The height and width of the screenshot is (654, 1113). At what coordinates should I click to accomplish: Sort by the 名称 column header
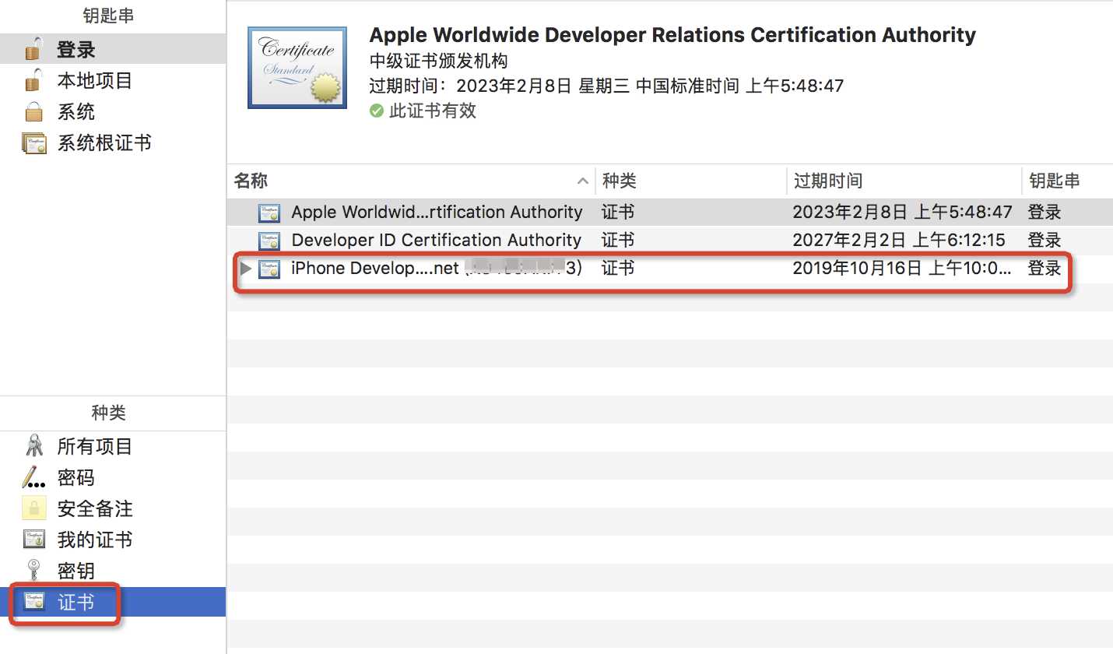point(411,181)
